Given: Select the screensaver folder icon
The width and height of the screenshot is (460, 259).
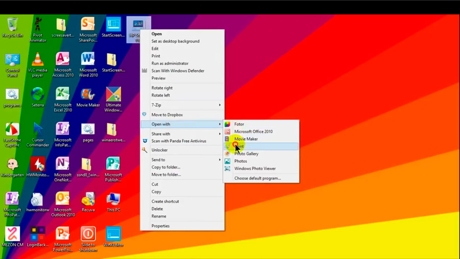Looking at the screenshot, I should tap(63, 27).
